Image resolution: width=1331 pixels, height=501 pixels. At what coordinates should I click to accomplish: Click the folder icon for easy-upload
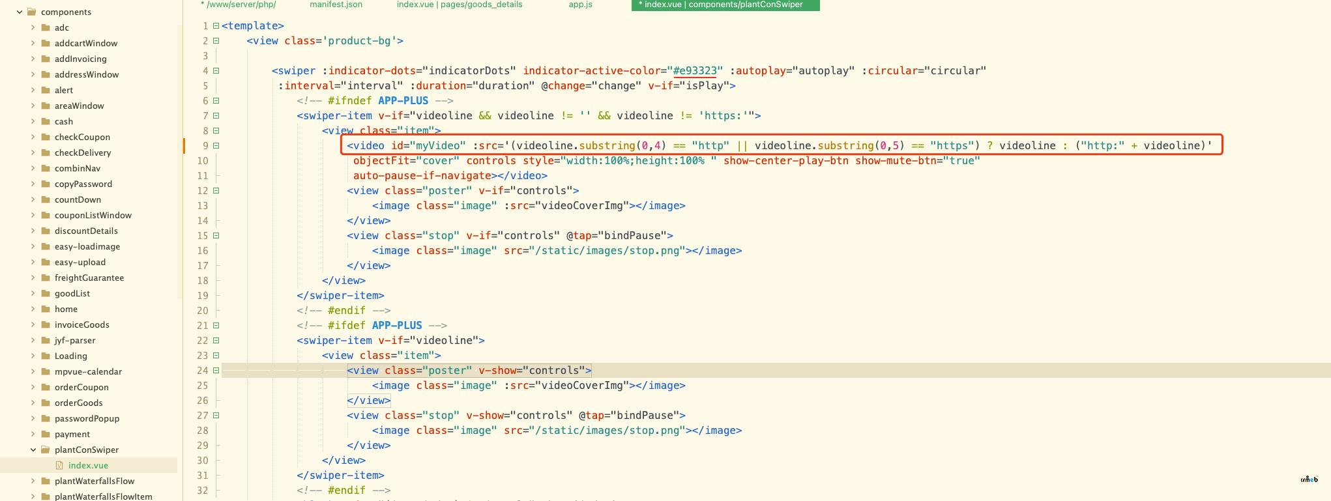pos(46,262)
